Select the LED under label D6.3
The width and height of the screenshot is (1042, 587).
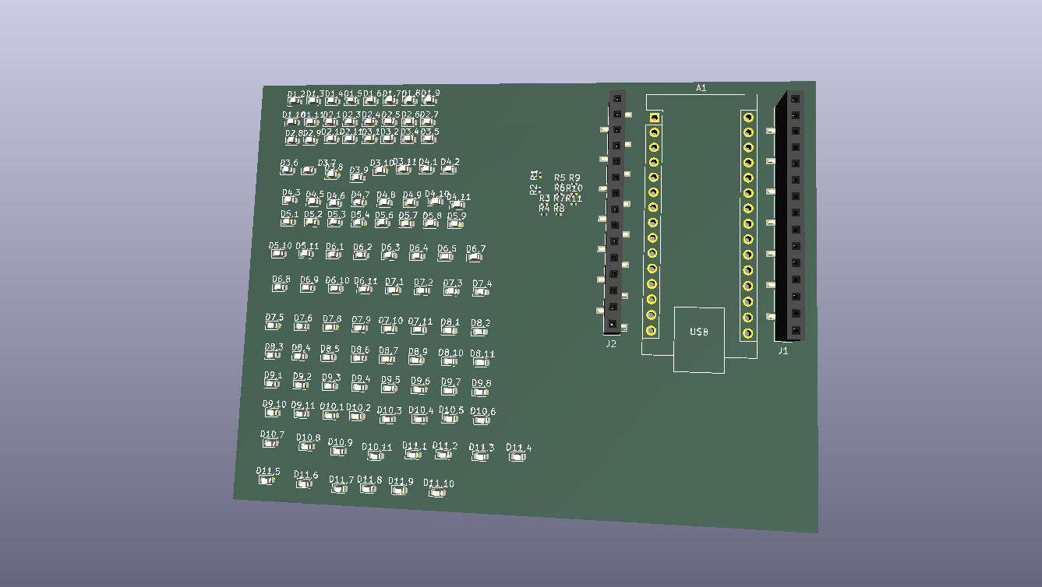(x=390, y=257)
